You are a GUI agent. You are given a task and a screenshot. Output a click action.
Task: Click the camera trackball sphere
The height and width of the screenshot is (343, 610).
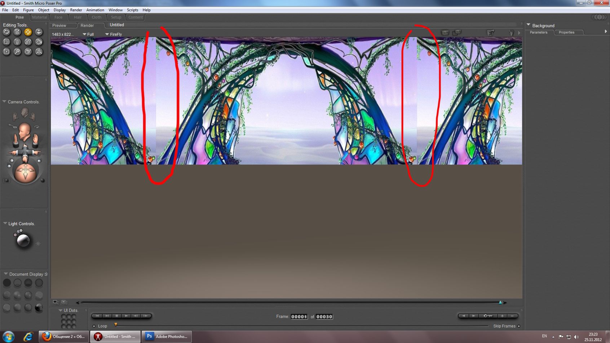[25, 172]
